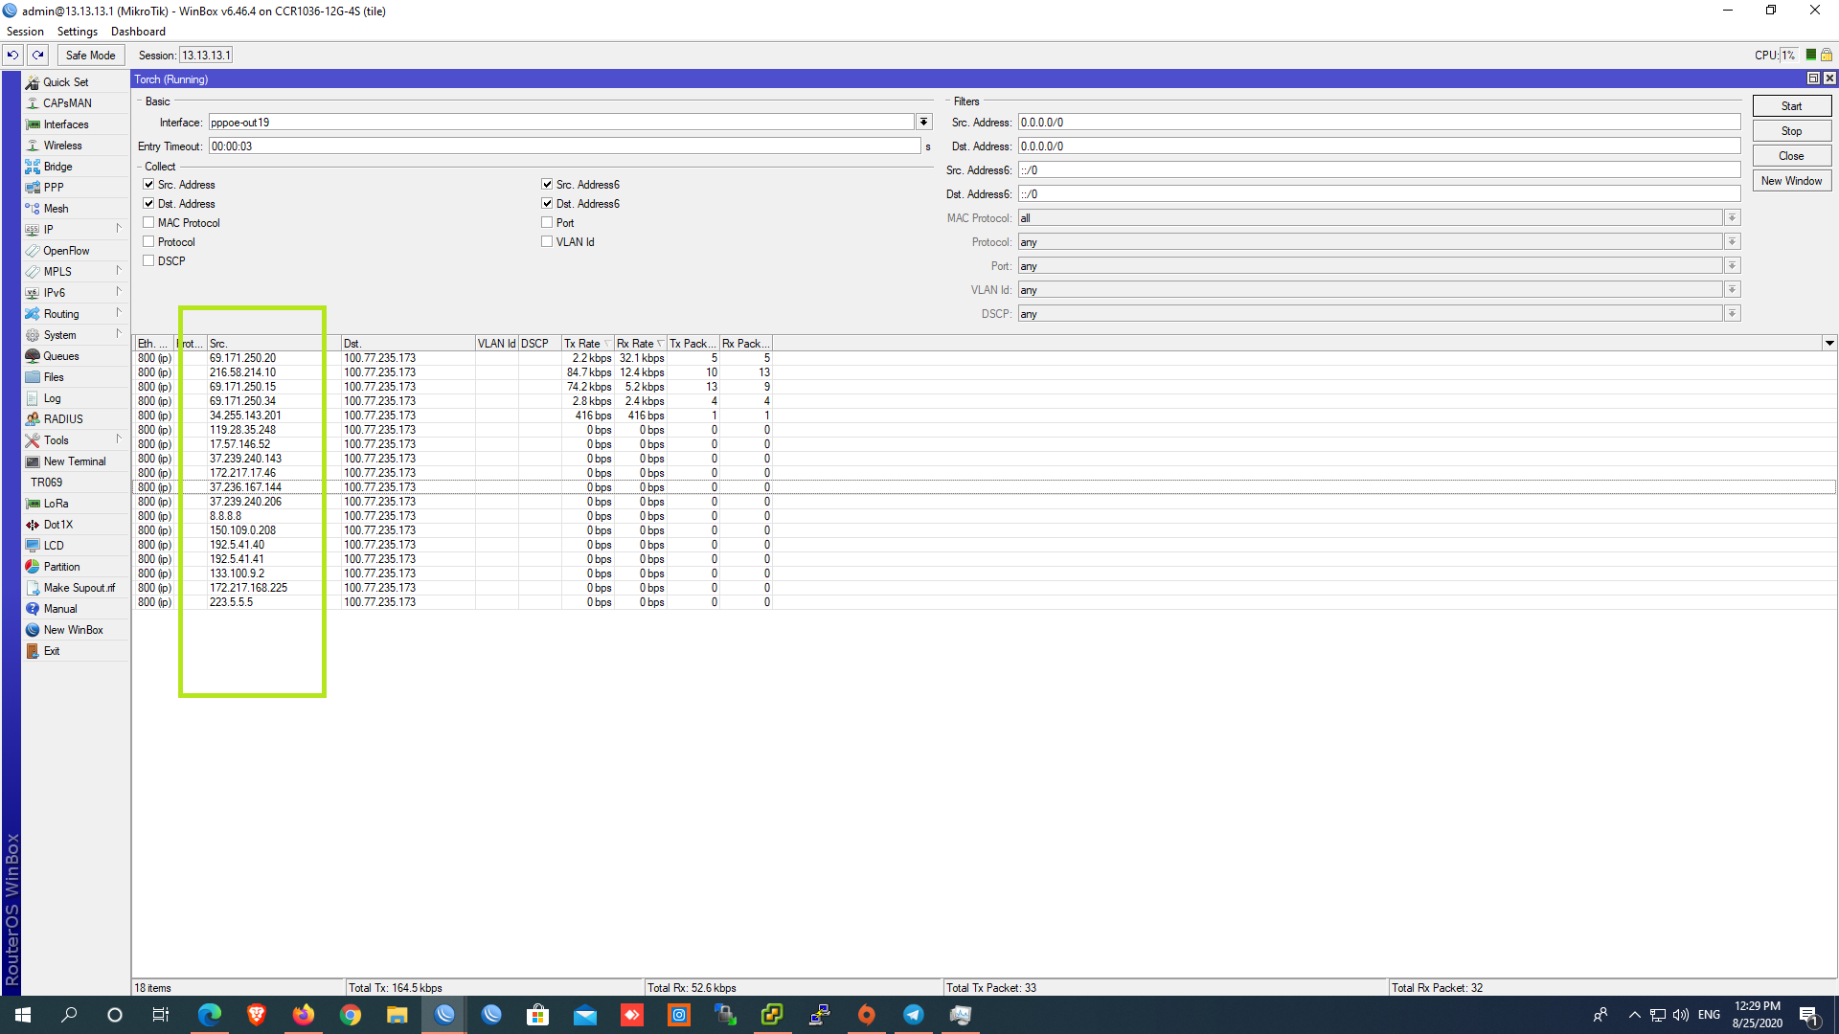Image resolution: width=1839 pixels, height=1034 pixels.
Task: Open the Interface dropdown for pppoe-out19
Action: [923, 122]
